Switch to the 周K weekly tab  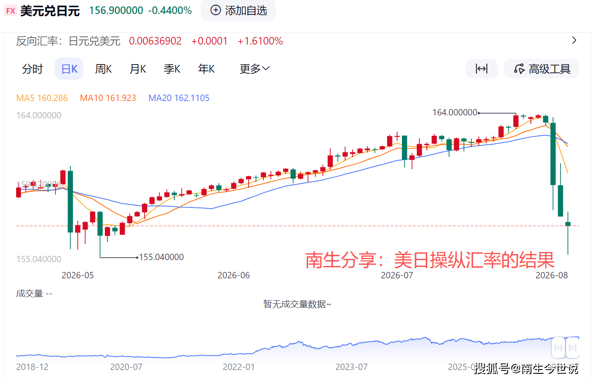point(103,69)
